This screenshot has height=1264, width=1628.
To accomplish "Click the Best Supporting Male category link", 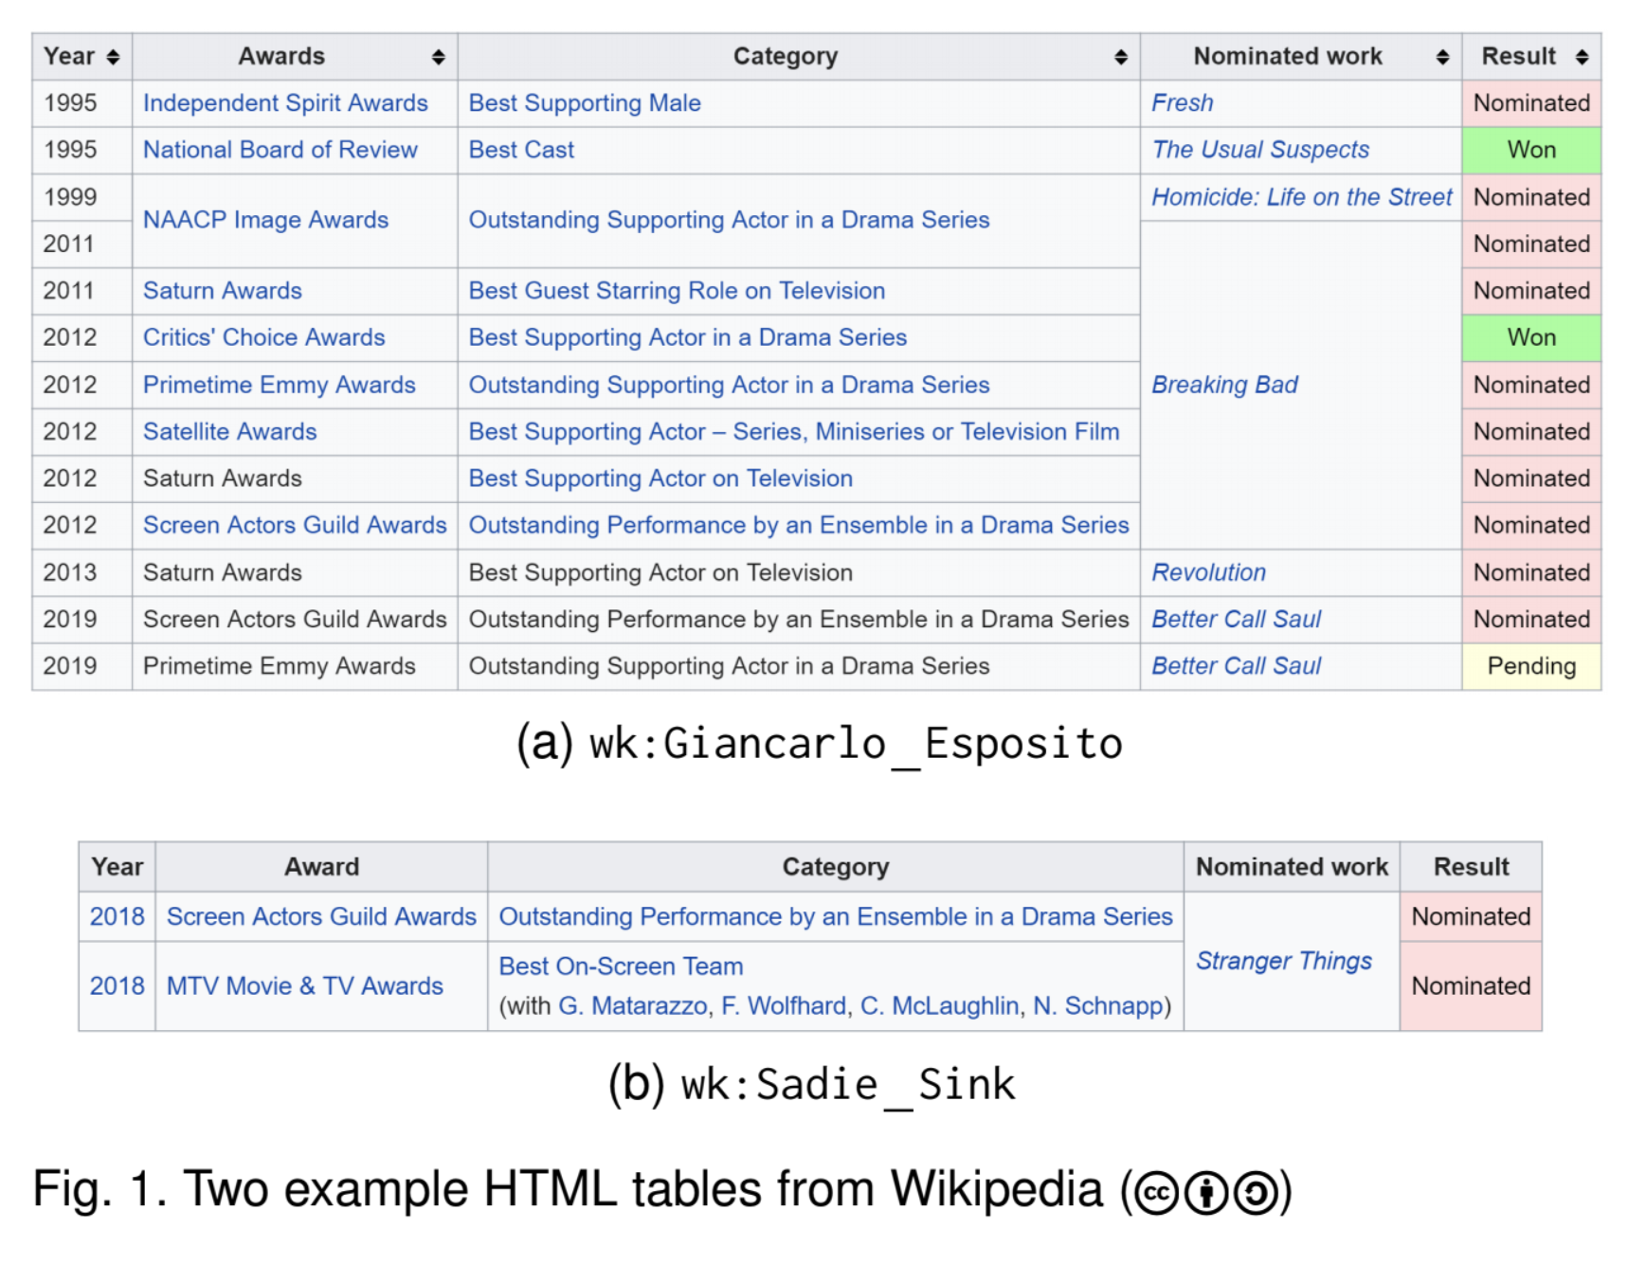I will coord(585,103).
